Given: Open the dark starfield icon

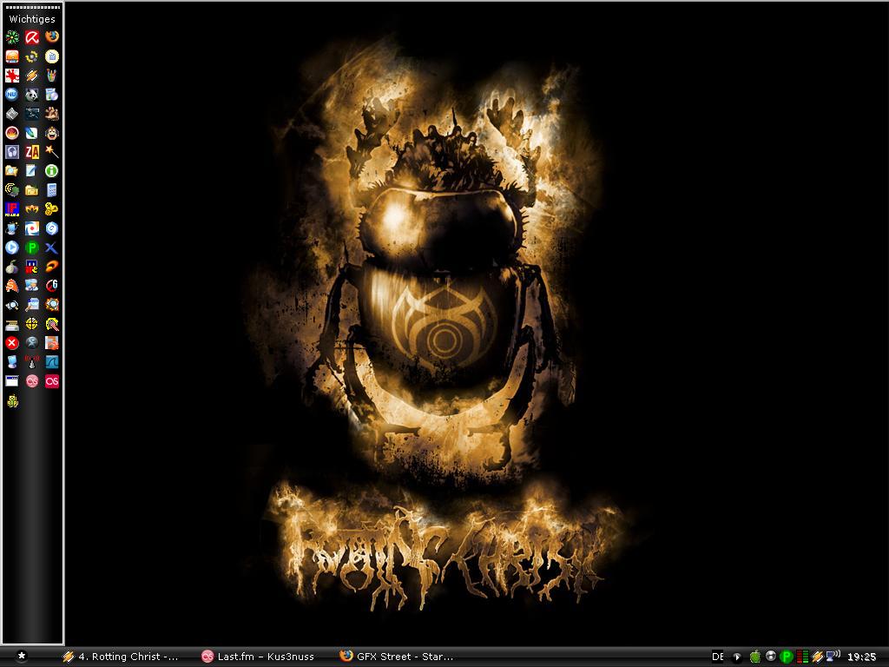Looking at the screenshot, I should click(32, 114).
